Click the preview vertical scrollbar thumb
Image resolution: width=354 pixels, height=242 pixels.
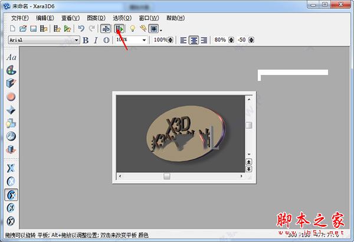pyautogui.click(x=249, y=125)
